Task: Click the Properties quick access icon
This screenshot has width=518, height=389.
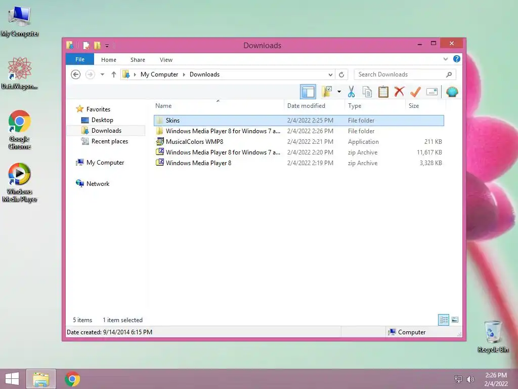Action: point(86,45)
